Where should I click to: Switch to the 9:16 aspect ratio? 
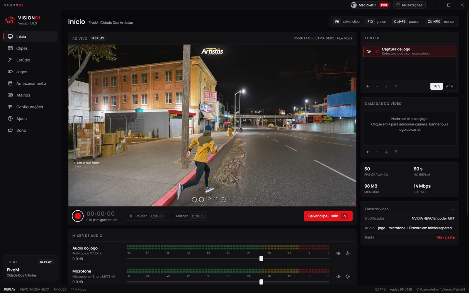pos(449,86)
